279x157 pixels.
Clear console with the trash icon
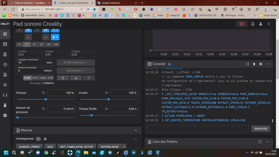click(254, 64)
